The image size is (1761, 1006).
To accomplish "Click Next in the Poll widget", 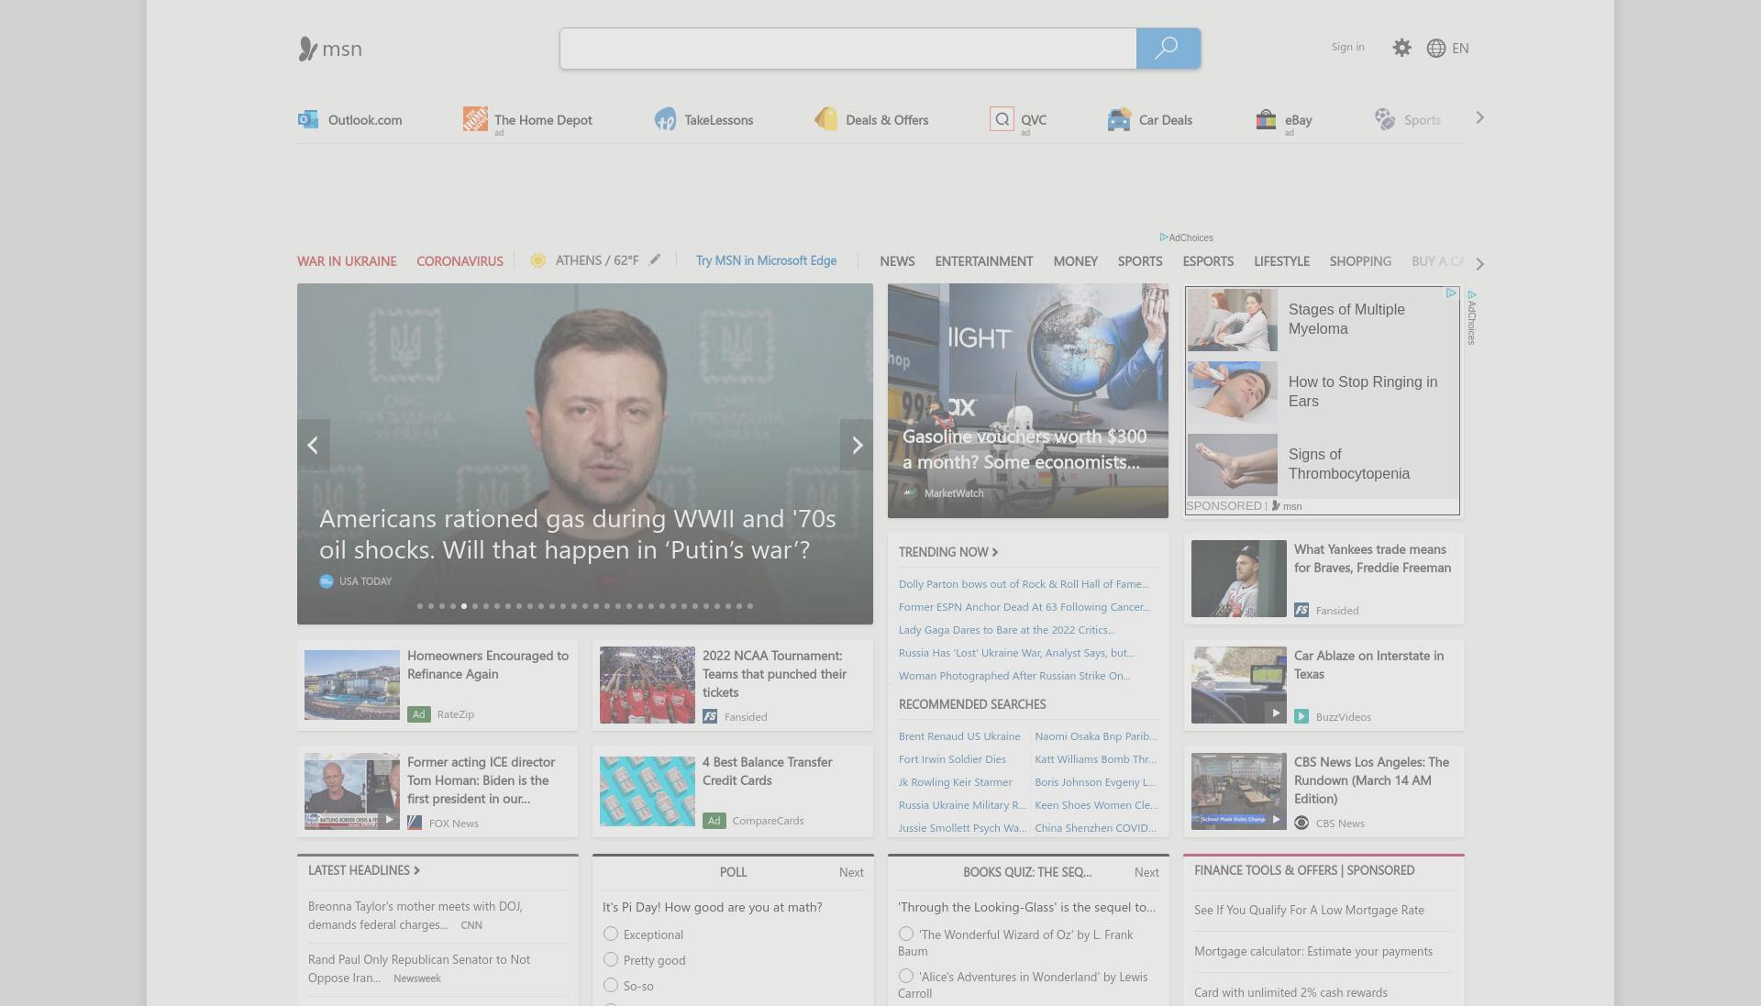I will (x=851, y=872).
